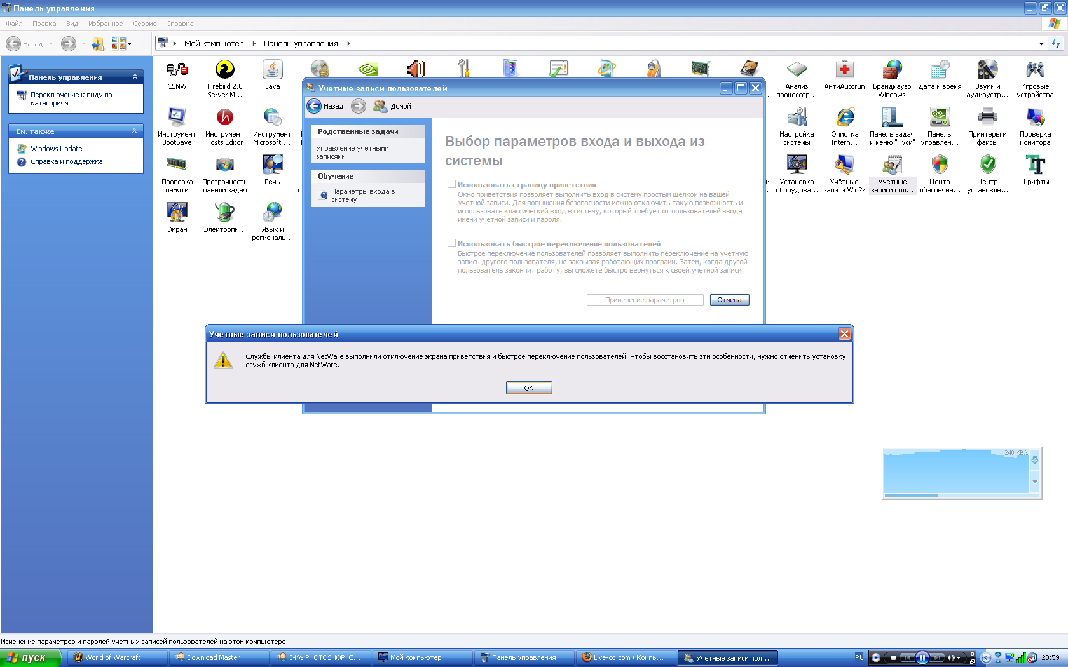Collapse the 'Панель управления' sidebar section

(135, 77)
